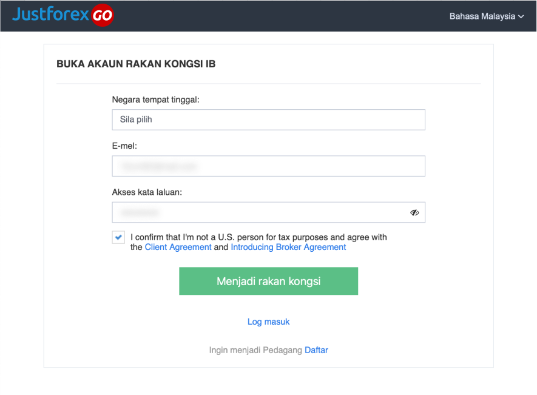Click the chevron arrow beside Bahasa Malaysia
The image size is (537, 395).
coord(521,16)
